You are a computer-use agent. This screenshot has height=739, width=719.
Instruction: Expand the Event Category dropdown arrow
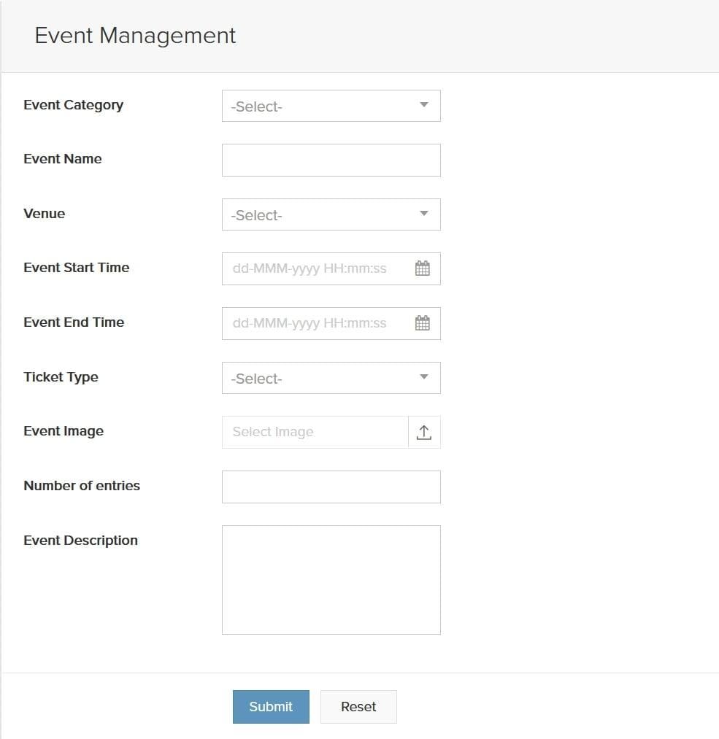pyautogui.click(x=424, y=104)
